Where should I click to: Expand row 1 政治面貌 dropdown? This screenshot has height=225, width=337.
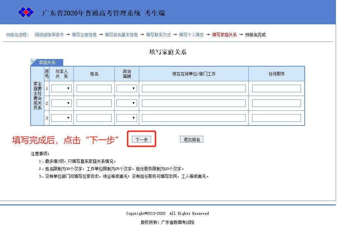[126, 88]
